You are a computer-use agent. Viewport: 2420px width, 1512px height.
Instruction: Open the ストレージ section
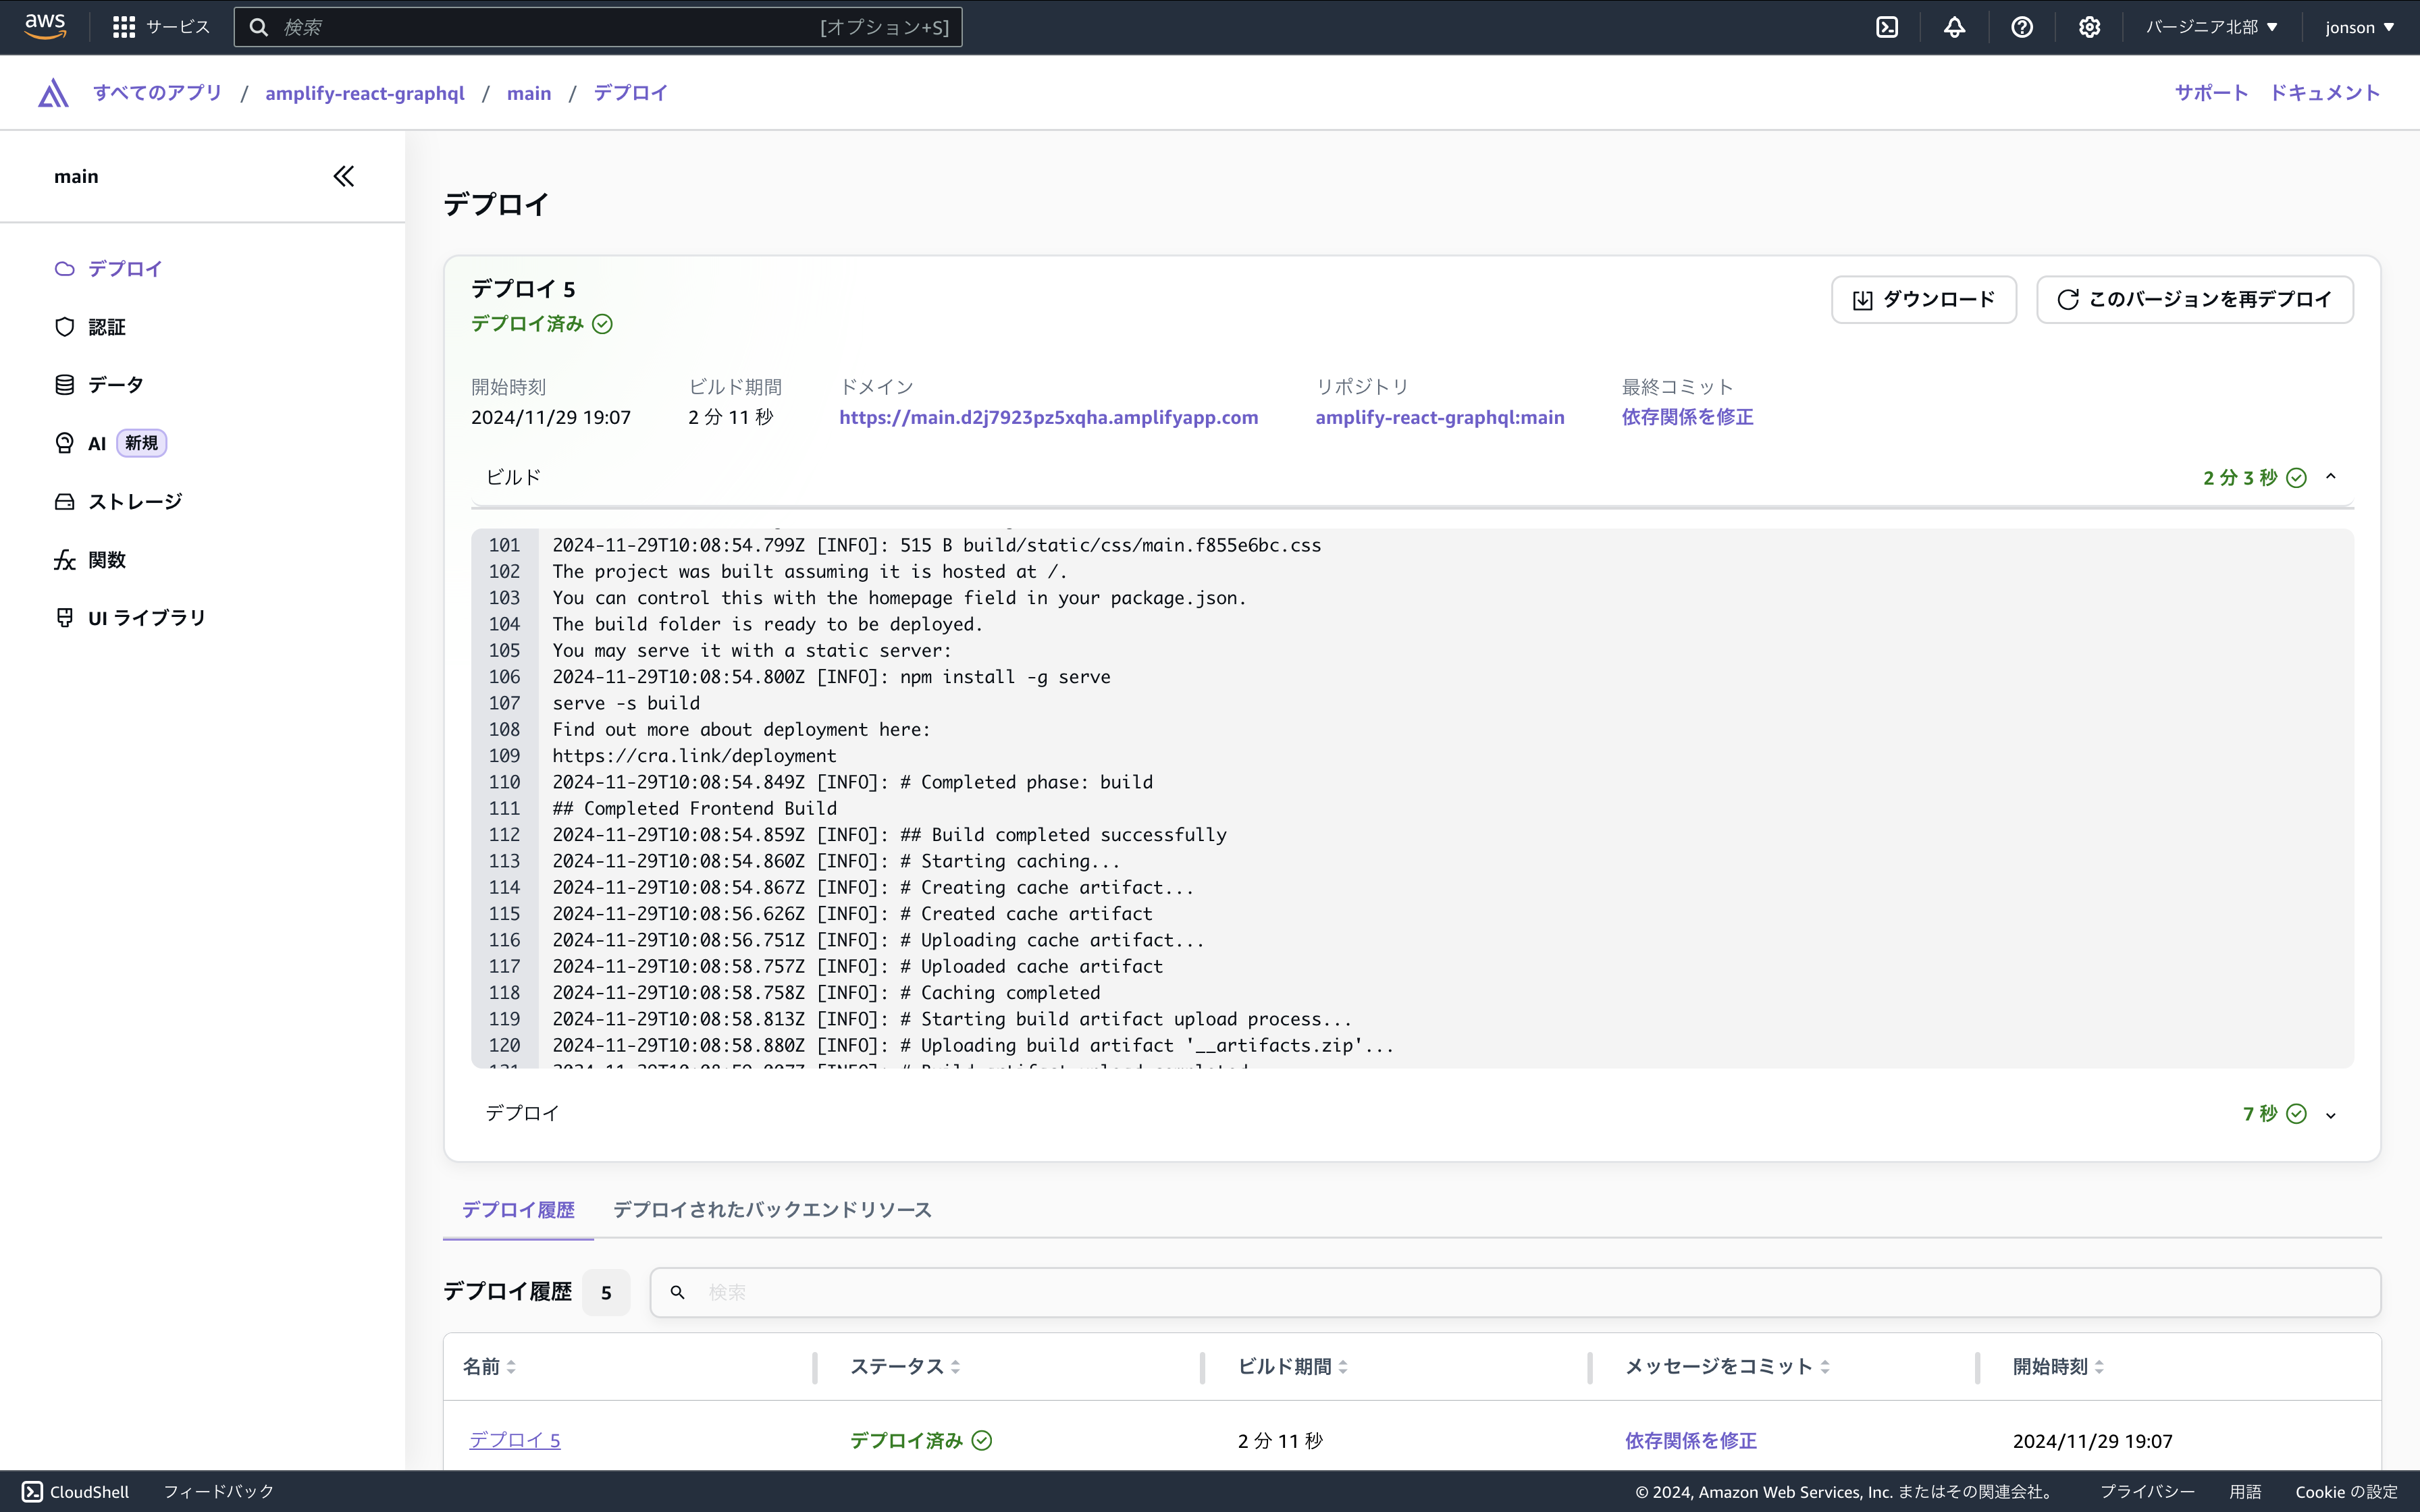(134, 501)
